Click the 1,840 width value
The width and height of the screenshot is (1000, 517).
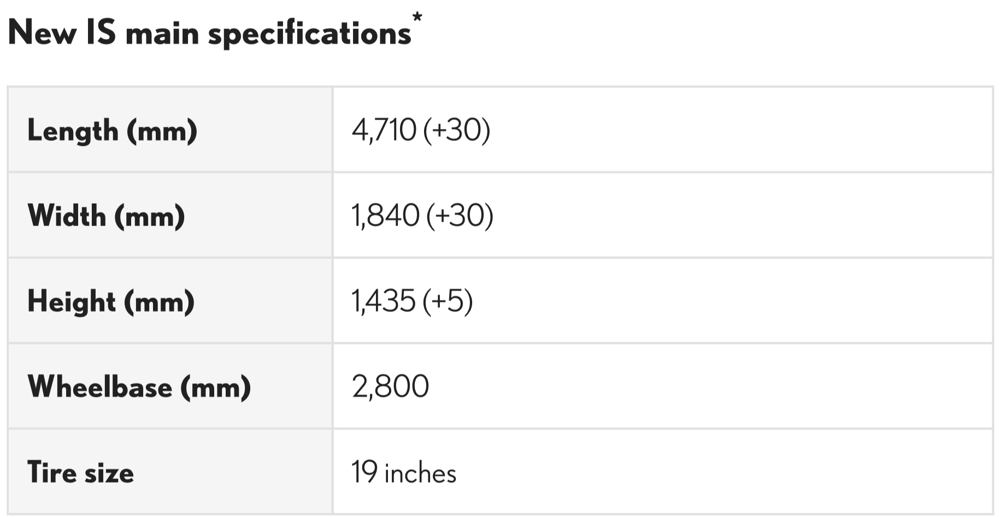pos(385,216)
